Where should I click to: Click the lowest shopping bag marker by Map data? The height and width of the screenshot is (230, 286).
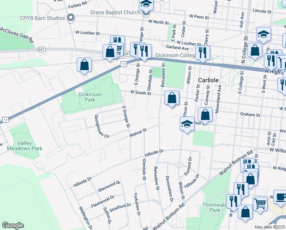click(245, 213)
